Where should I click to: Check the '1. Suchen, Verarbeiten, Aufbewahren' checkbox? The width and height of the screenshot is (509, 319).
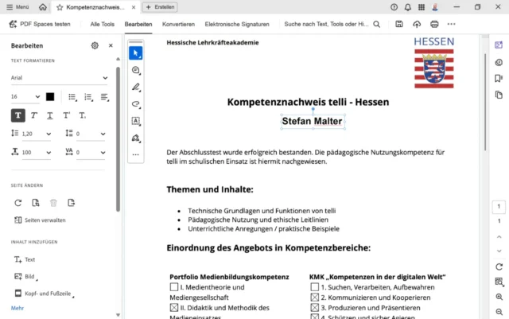pyautogui.click(x=314, y=287)
